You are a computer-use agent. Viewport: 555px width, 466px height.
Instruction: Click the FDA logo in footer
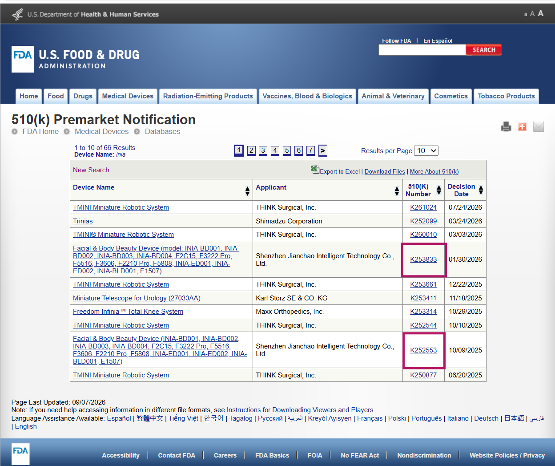(20, 454)
